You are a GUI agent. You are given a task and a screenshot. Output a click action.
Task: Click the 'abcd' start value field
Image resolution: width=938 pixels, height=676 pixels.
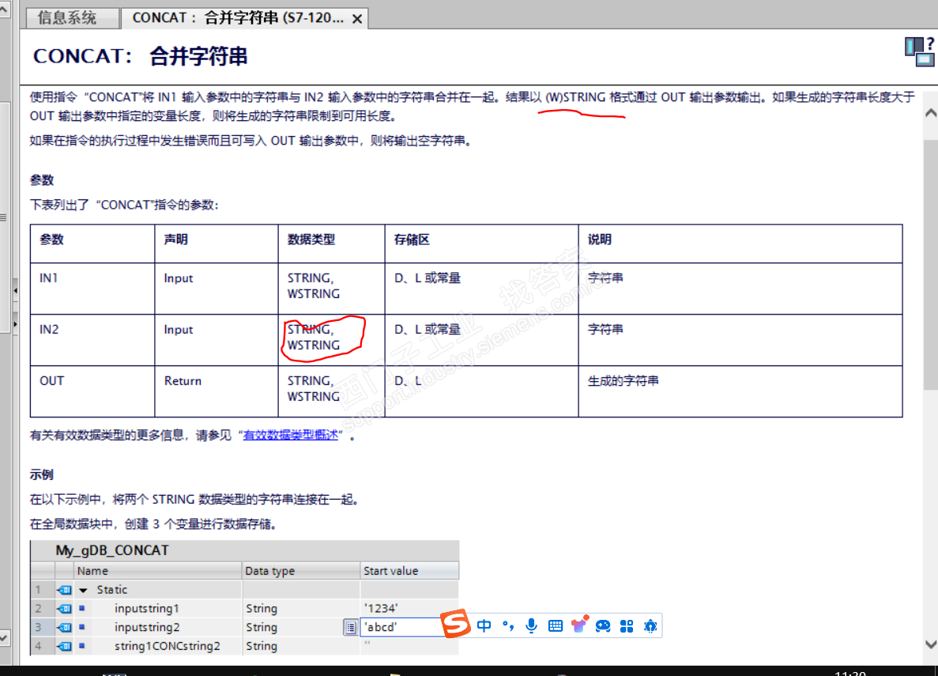[401, 627]
